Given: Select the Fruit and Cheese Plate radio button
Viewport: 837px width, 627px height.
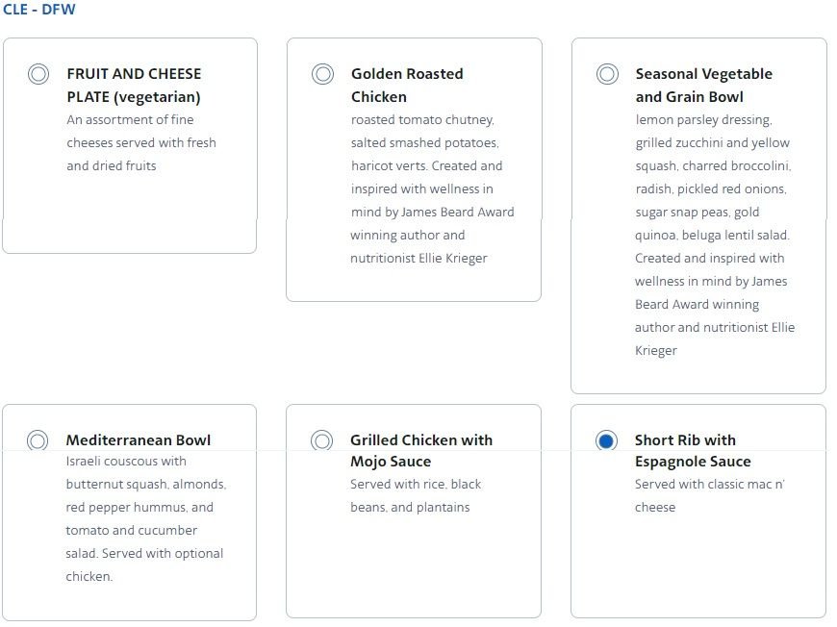Looking at the screenshot, I should (x=37, y=73).
